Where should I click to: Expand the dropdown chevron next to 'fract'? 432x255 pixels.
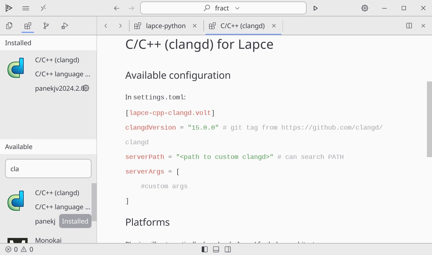pos(237,8)
